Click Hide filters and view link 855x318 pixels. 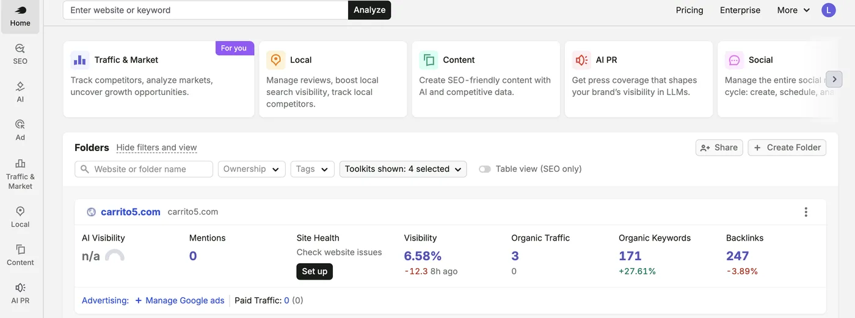(x=157, y=147)
